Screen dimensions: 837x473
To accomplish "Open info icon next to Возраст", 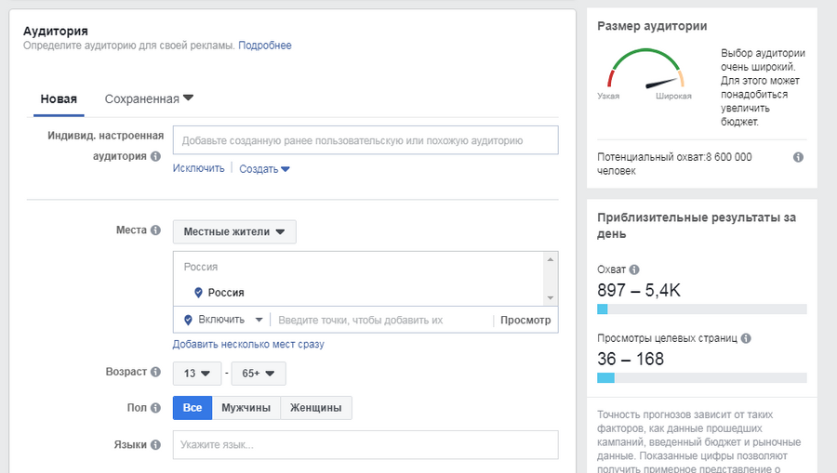I will click(155, 372).
